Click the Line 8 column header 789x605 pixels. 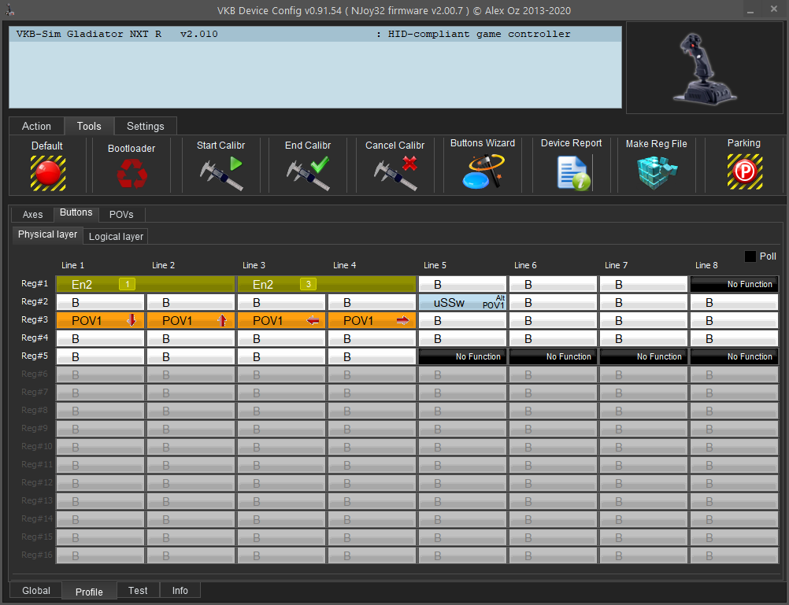point(706,265)
